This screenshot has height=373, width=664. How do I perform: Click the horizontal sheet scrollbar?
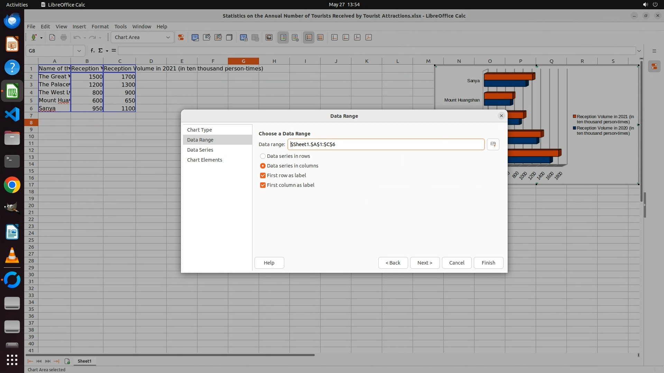(x=170, y=355)
